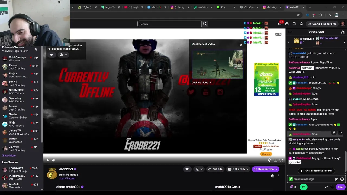Collapse the Stream Chat panel
This screenshot has height=195, width=347.
[x=290, y=32]
